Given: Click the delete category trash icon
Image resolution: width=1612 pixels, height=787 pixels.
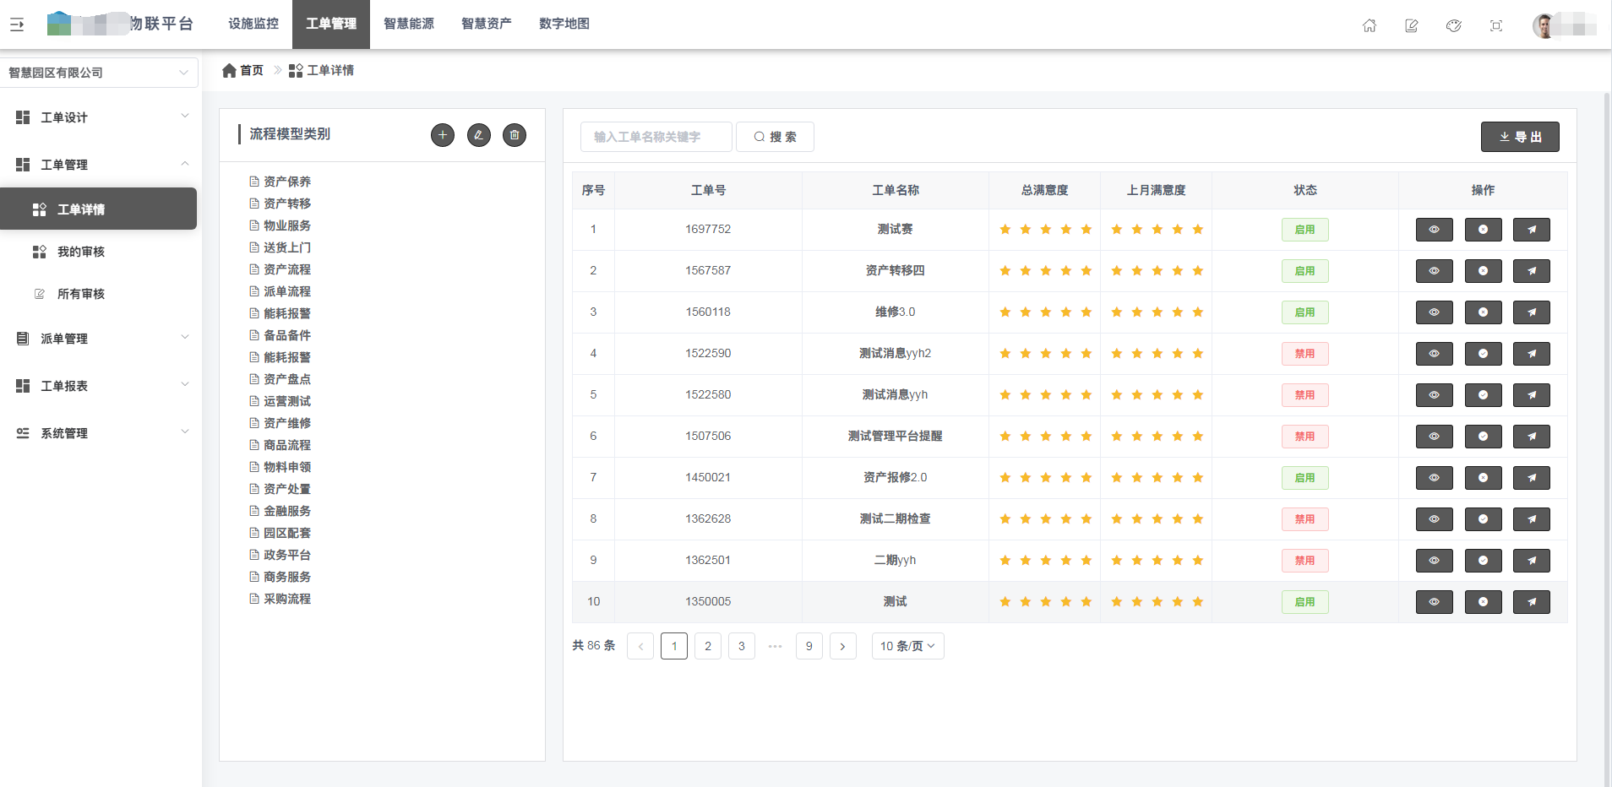Looking at the screenshot, I should [x=515, y=135].
